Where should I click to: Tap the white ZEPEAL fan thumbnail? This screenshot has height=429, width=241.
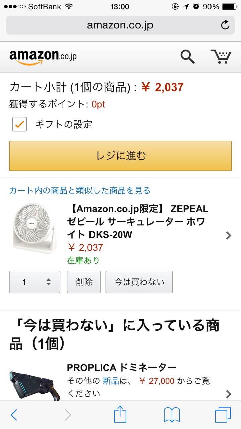(35, 228)
